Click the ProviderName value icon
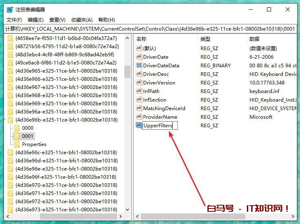Screen dimensions: 300x224 point(139,117)
